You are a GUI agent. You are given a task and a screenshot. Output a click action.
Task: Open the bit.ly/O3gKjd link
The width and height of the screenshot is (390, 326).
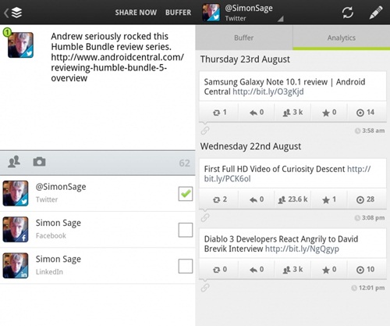pyautogui.click(x=268, y=91)
